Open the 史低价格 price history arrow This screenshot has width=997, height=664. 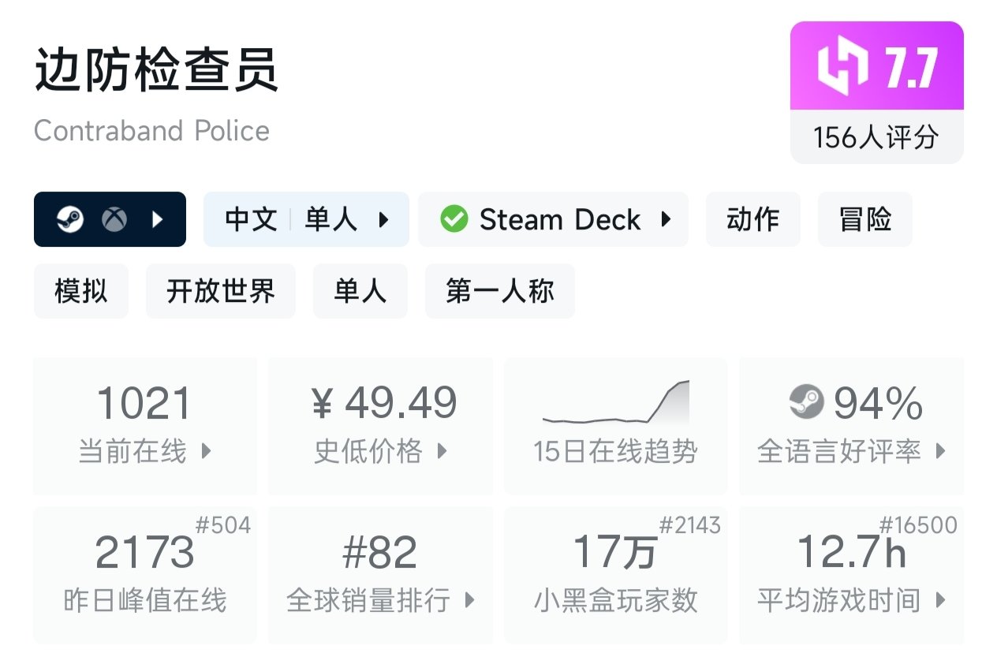click(442, 452)
